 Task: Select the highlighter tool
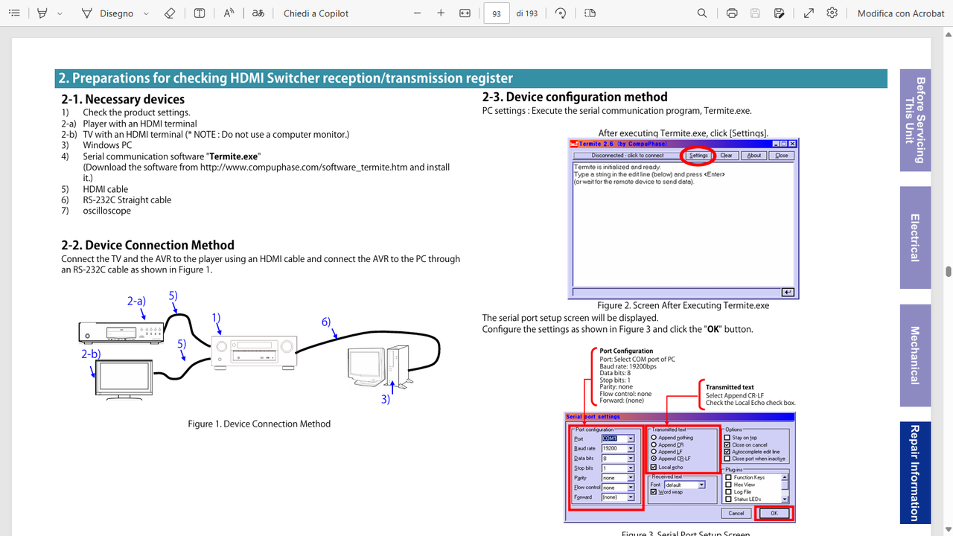click(42, 13)
